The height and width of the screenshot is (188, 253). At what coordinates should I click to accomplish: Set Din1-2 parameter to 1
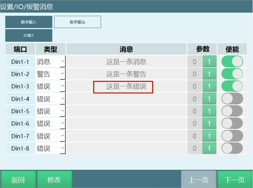tap(209, 74)
